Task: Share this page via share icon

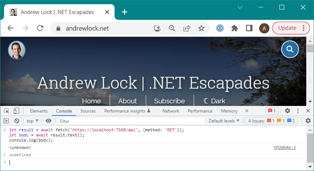Action: point(187,28)
